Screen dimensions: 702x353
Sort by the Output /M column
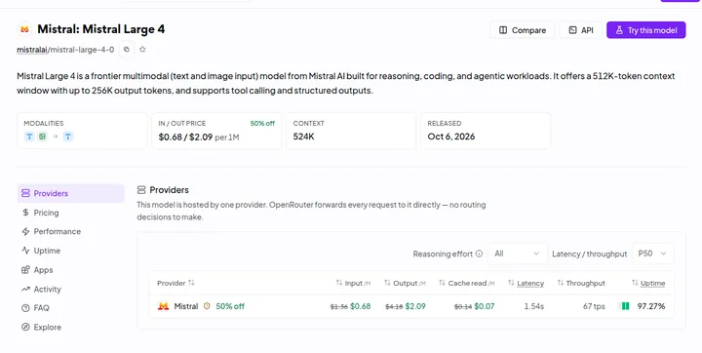click(405, 283)
